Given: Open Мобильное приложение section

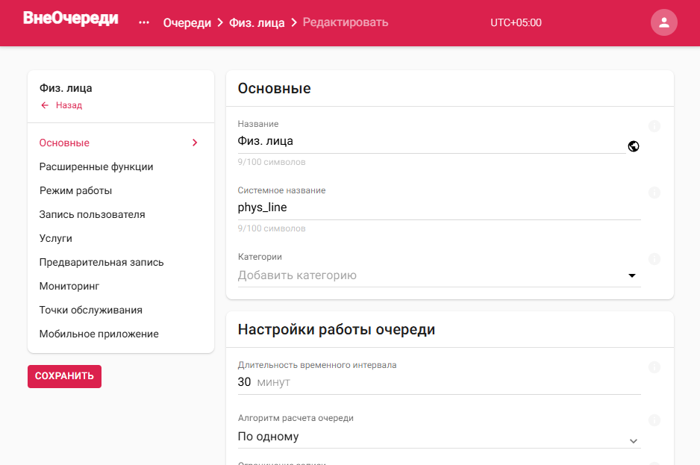Looking at the screenshot, I should pos(99,334).
